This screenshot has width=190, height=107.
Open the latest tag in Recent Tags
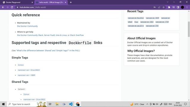coord(130,22)
